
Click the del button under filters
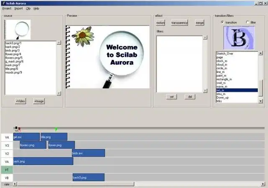click(190, 97)
